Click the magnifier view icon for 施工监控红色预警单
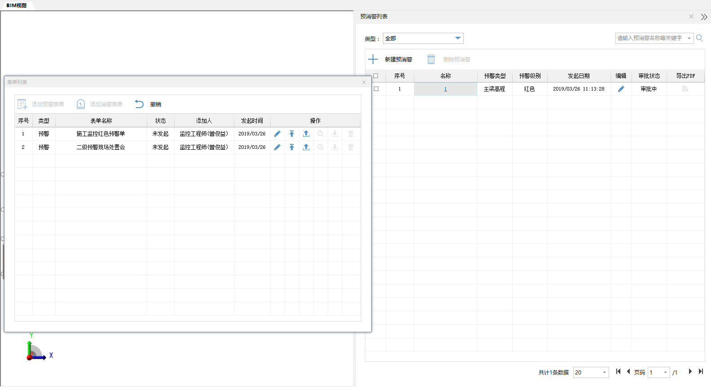 click(x=320, y=134)
